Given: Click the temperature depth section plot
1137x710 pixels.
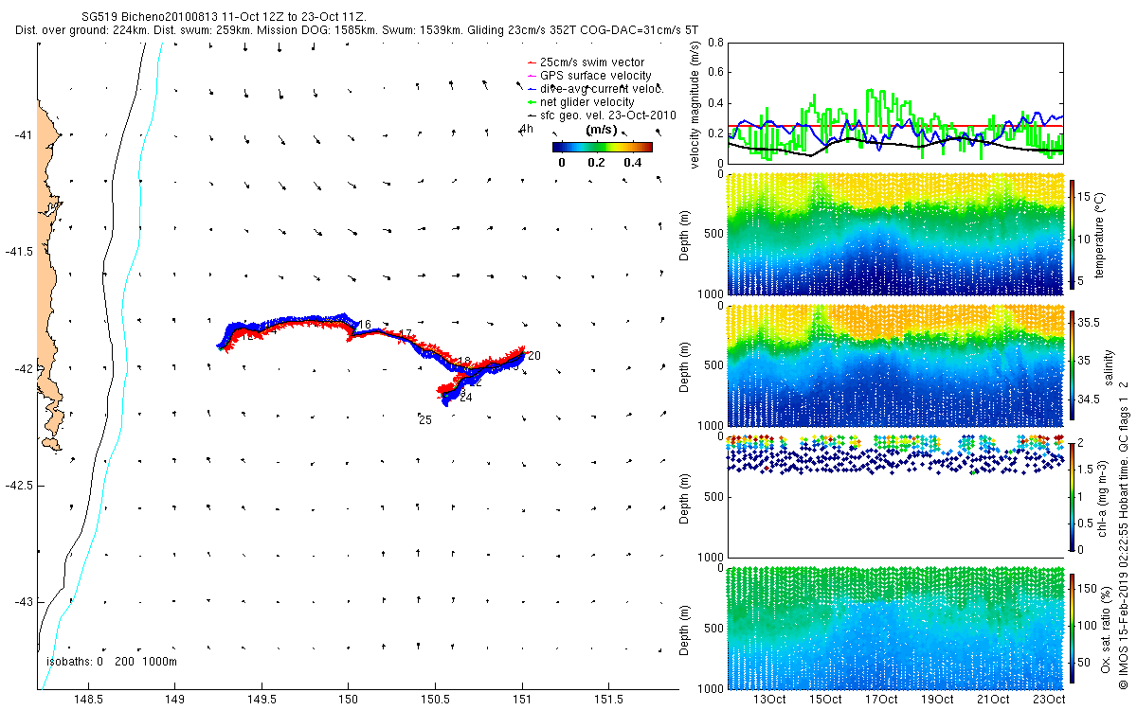Looking at the screenshot, I should coord(895,232).
